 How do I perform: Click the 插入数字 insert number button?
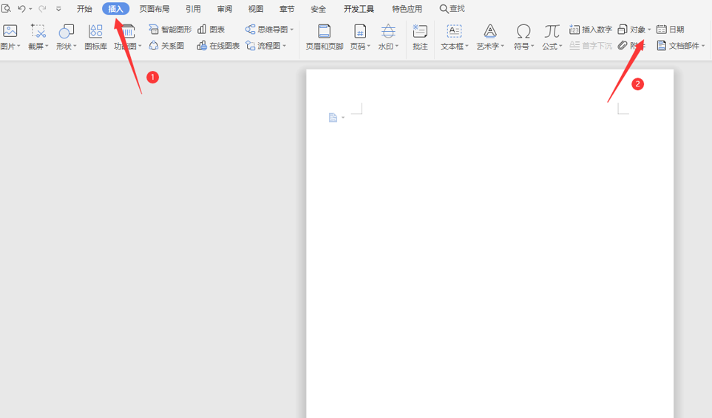tap(591, 30)
